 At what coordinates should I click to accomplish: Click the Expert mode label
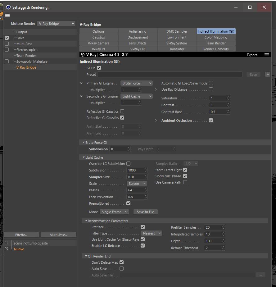[x=252, y=55]
